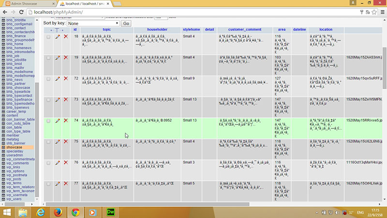This screenshot has height=218, width=387.
Task: Delete row with id 73 using red X
Action: click(66, 99)
